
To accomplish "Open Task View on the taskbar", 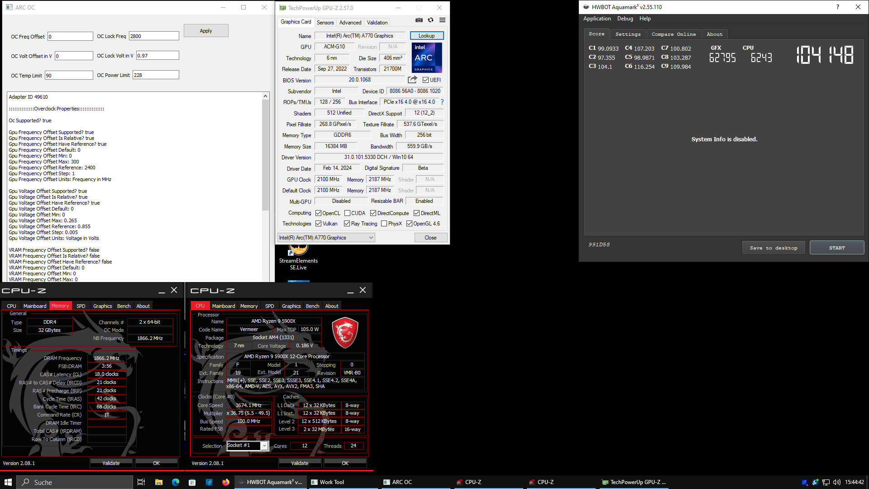I will point(141,482).
